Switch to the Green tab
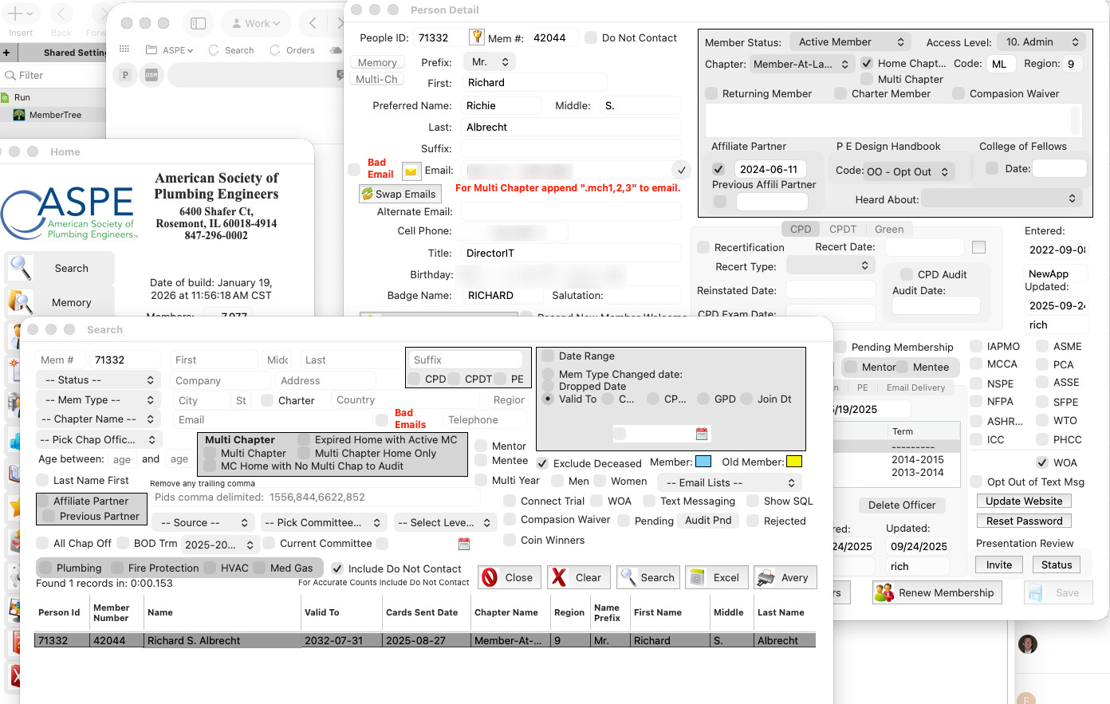The height and width of the screenshot is (704, 1110). tap(889, 229)
